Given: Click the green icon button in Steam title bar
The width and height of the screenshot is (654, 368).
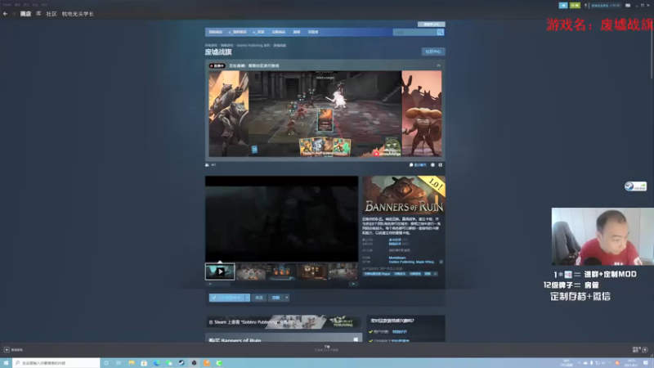Looking at the screenshot, I should point(575,6).
